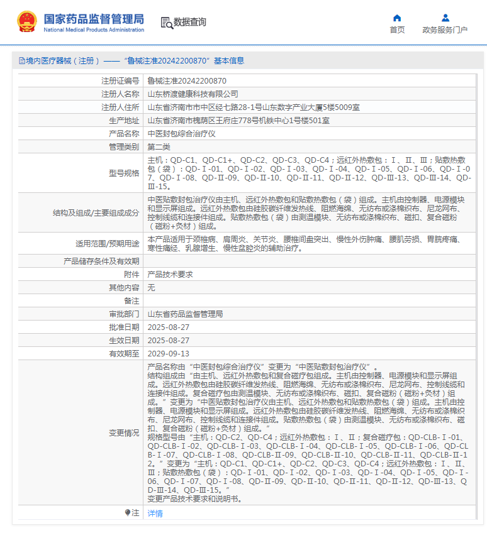Click the 有效期至 row label

[x=124, y=354]
